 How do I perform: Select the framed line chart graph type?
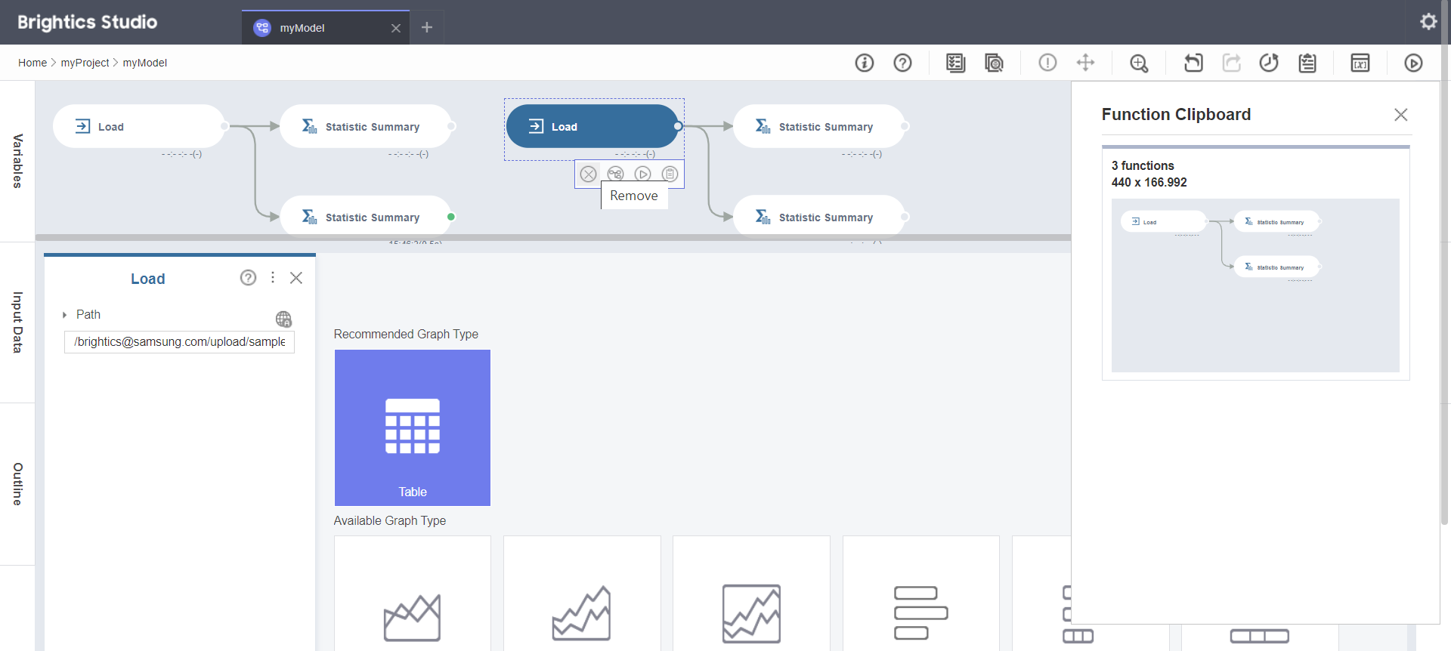pyautogui.click(x=751, y=594)
